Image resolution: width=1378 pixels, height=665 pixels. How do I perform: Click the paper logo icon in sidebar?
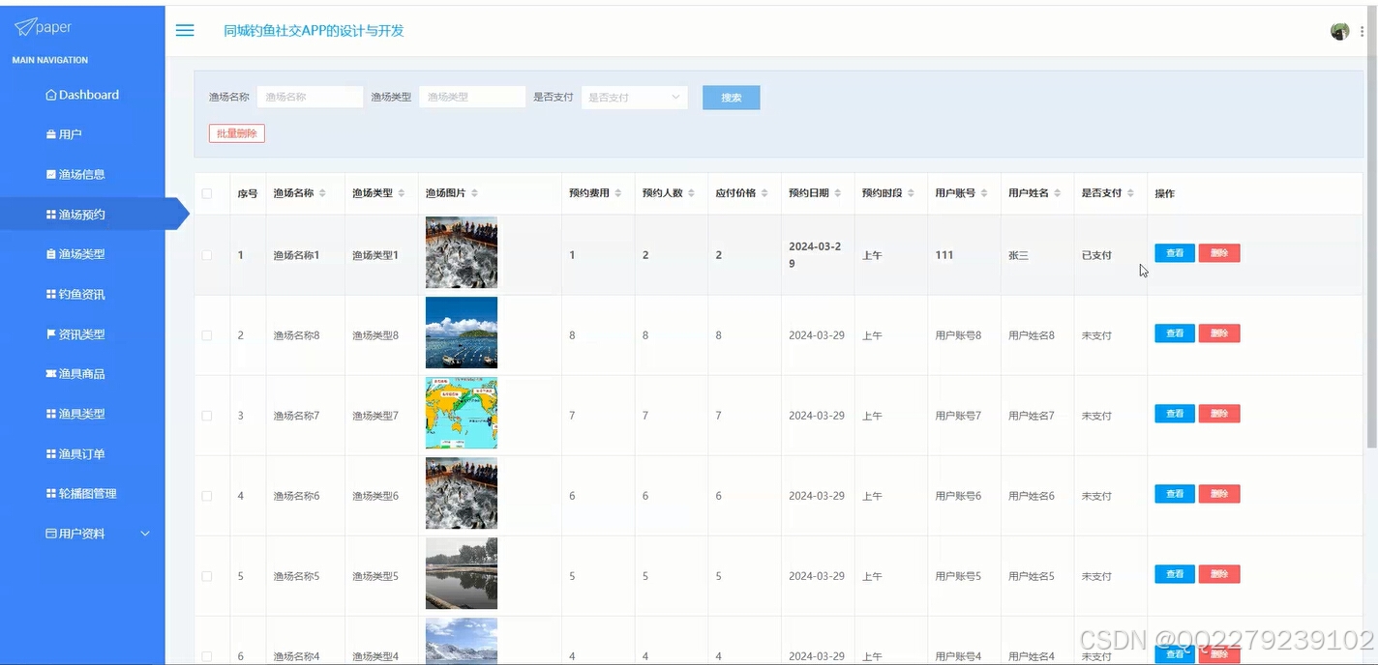[24, 26]
